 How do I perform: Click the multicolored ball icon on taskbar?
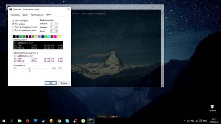click(x=51, y=121)
